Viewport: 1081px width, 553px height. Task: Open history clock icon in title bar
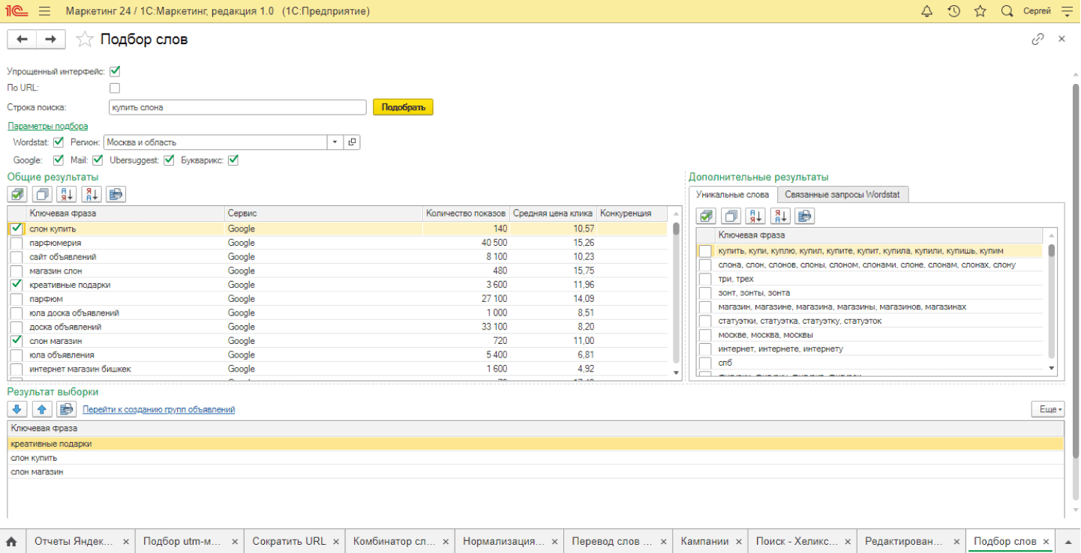(x=953, y=11)
